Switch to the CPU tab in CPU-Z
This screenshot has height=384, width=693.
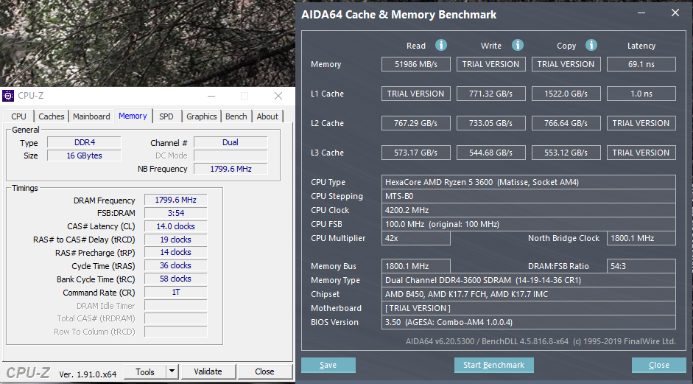(x=18, y=116)
